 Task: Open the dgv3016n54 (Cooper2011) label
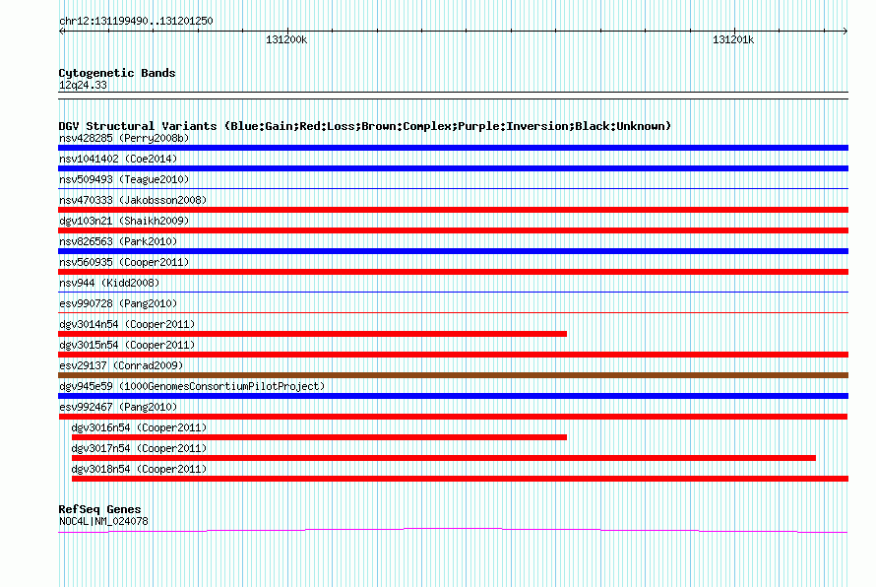tap(139, 427)
